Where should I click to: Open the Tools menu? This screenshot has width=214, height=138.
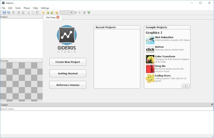tap(18, 8)
